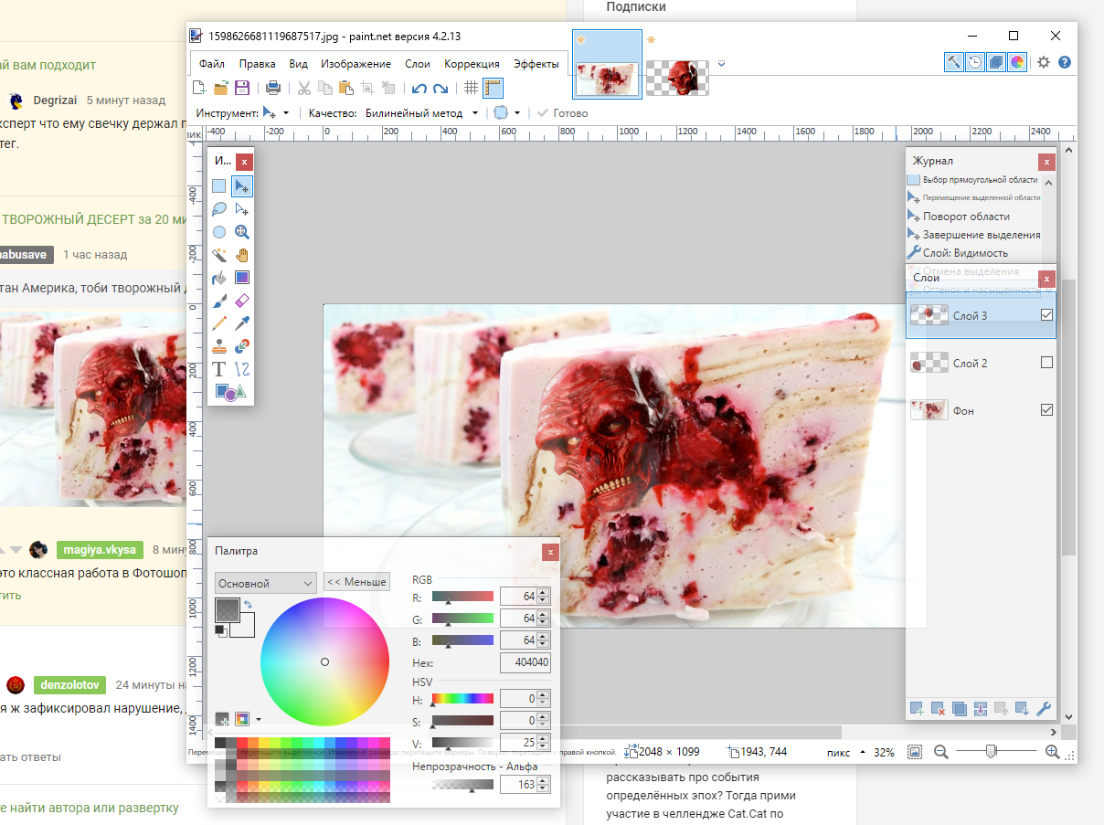Viewport: 1104px width, 825px height.
Task: Enable visibility checkbox for Слой 2
Action: 1046,363
